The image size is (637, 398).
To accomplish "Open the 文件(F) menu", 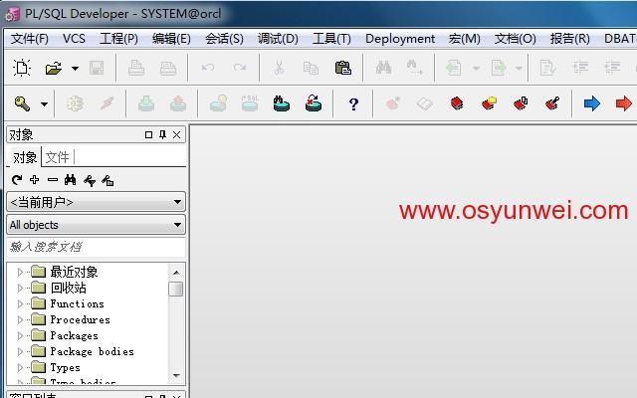I will click(30, 39).
